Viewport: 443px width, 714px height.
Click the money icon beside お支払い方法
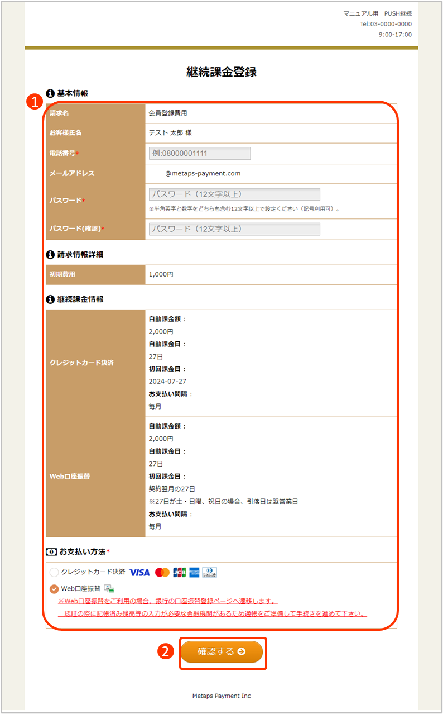pos(51,551)
